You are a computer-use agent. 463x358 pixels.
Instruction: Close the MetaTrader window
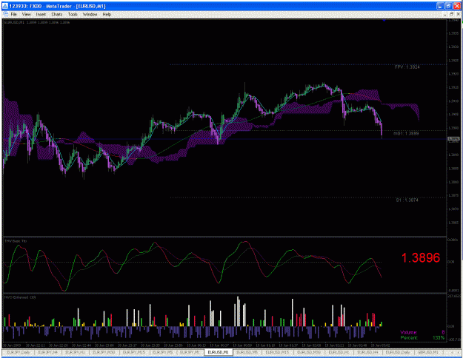456,6
